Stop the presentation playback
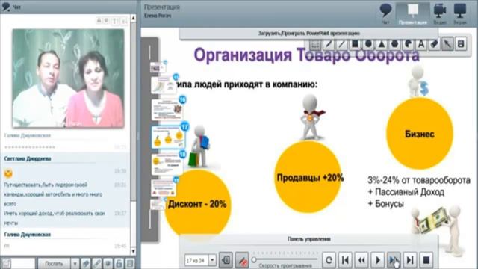This screenshot has height=269, width=478. [x=426, y=260]
